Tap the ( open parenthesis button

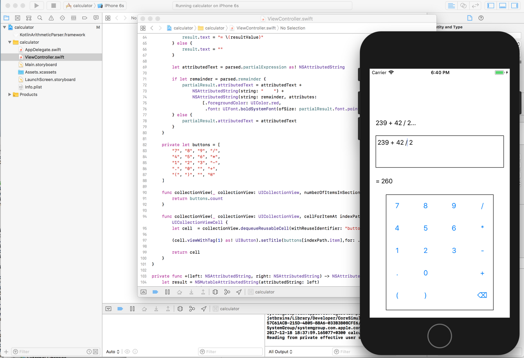click(397, 295)
